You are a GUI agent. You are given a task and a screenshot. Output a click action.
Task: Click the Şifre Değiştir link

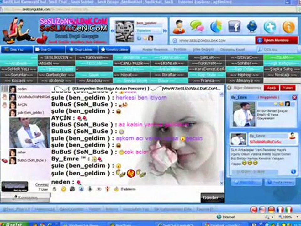pyautogui.click(x=203, y=50)
